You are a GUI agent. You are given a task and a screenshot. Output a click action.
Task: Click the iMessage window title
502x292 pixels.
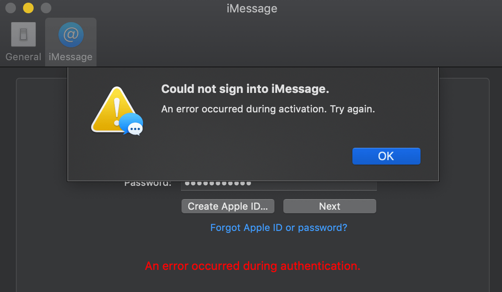[x=251, y=8]
